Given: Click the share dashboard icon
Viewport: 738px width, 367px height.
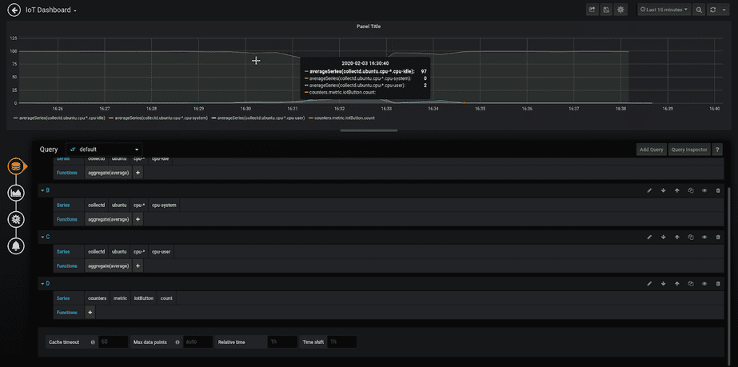Looking at the screenshot, I should (x=592, y=10).
